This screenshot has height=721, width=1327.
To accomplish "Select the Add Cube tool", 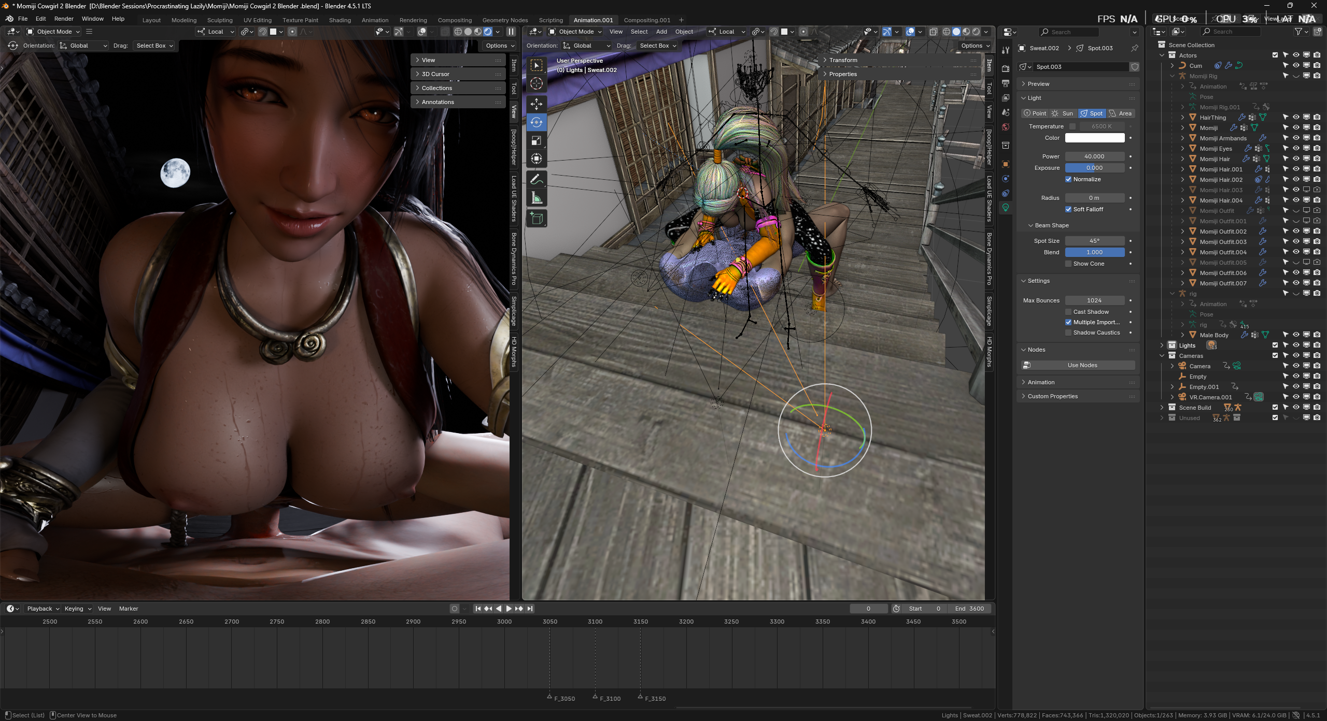I will 537,219.
